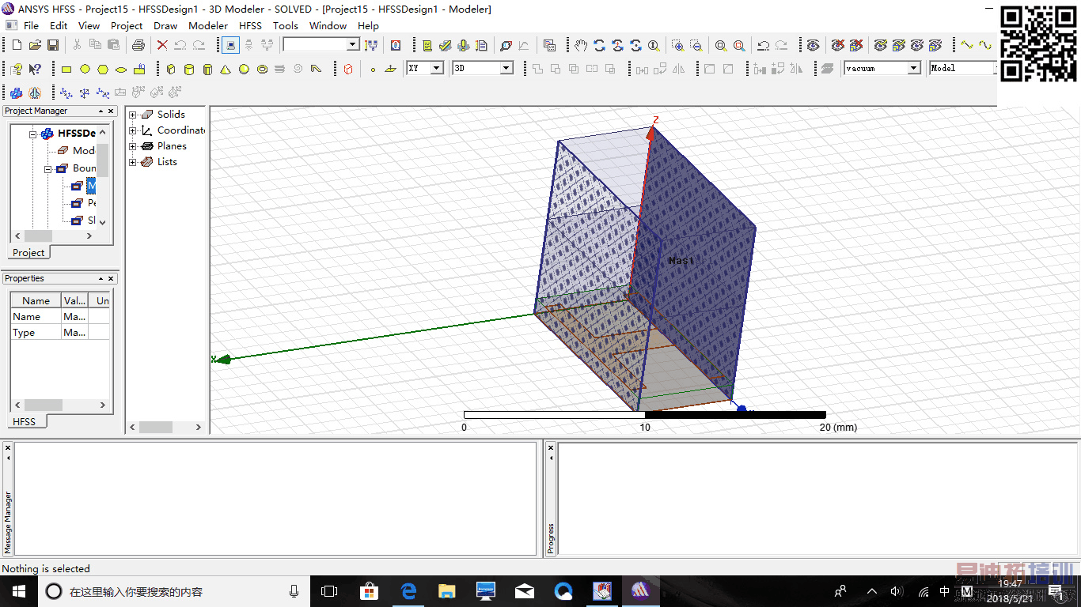The image size is (1081, 607).
Task: Switch to the Project tab
Action: (28, 253)
